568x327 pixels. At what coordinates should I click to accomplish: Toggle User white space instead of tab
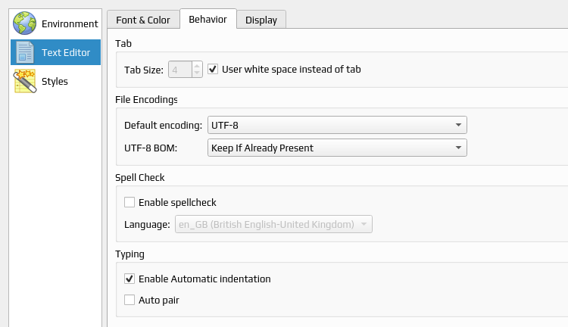pos(213,69)
